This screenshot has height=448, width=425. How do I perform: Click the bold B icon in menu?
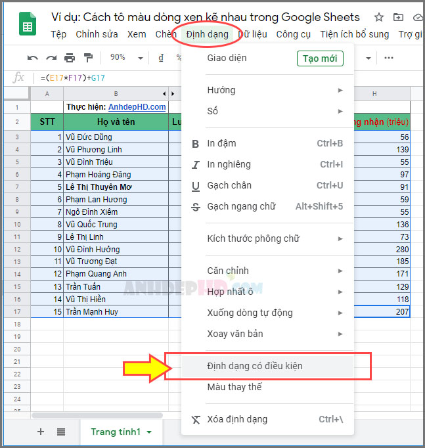pyautogui.click(x=195, y=144)
